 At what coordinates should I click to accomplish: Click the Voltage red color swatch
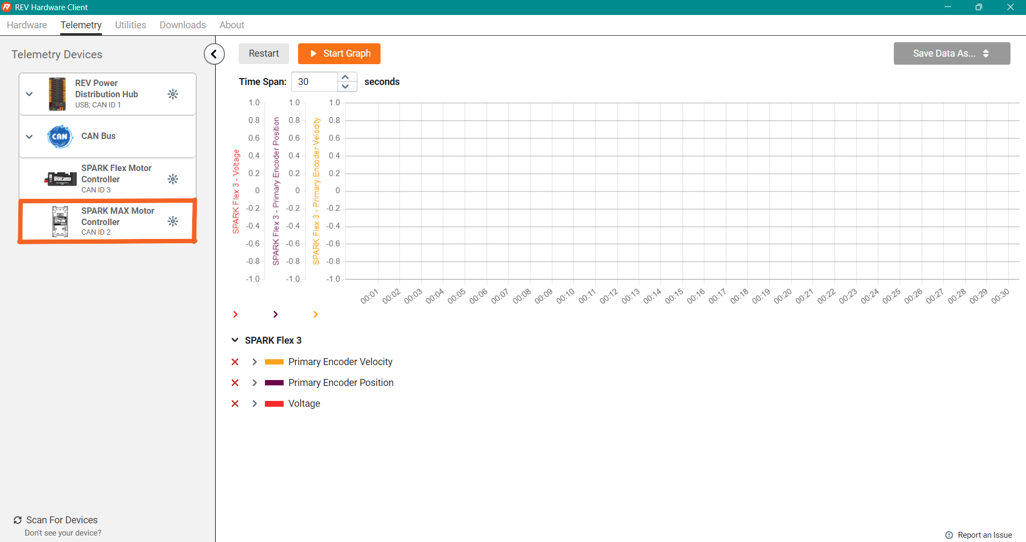[x=274, y=404]
